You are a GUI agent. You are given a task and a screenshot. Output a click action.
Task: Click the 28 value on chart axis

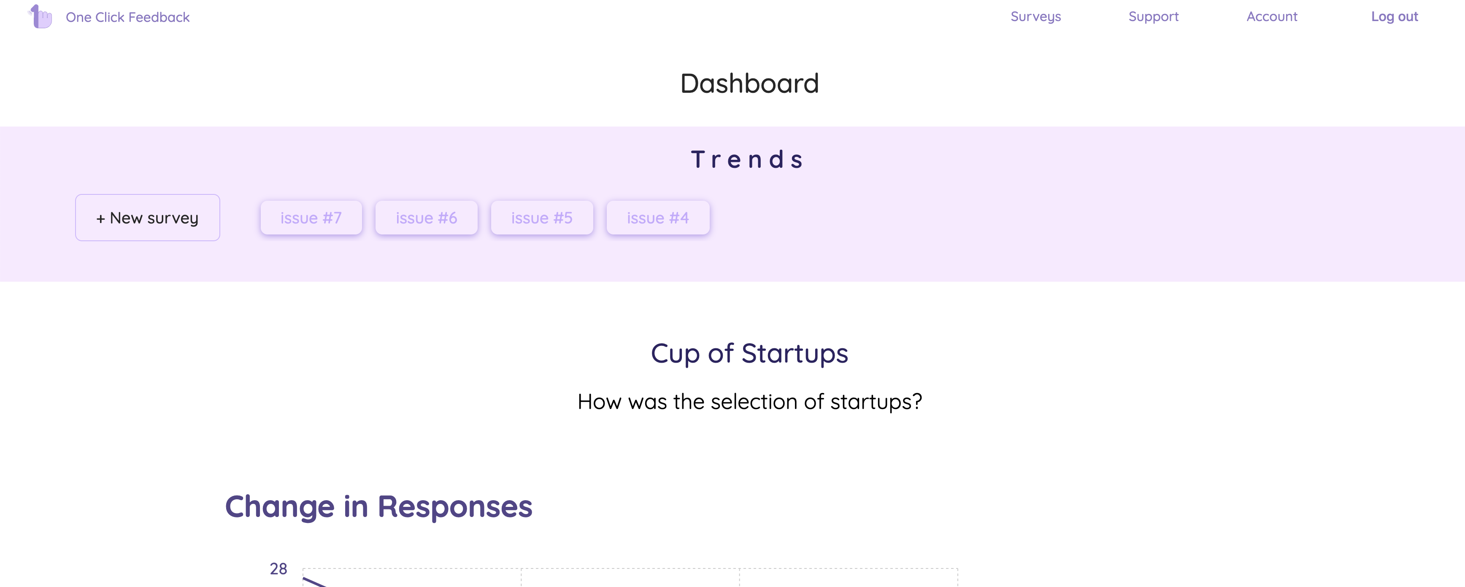[x=278, y=568]
